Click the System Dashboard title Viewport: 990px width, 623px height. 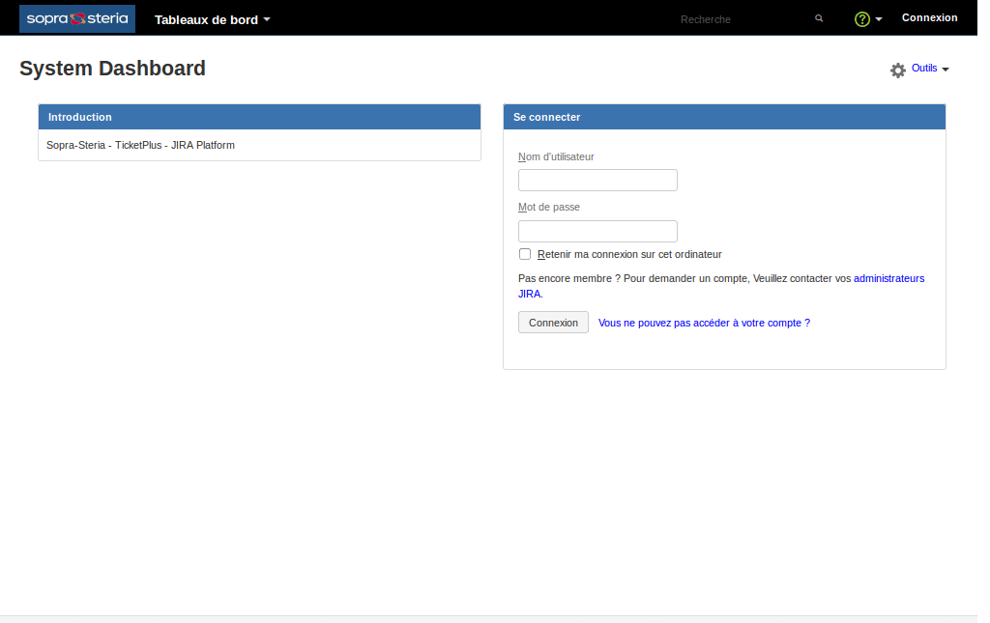112,69
